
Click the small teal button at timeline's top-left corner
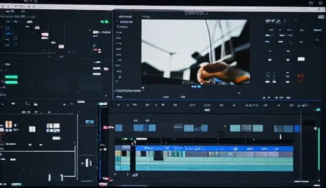[x=103, y=104]
